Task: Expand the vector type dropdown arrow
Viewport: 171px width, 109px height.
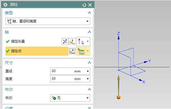Action: point(88,41)
